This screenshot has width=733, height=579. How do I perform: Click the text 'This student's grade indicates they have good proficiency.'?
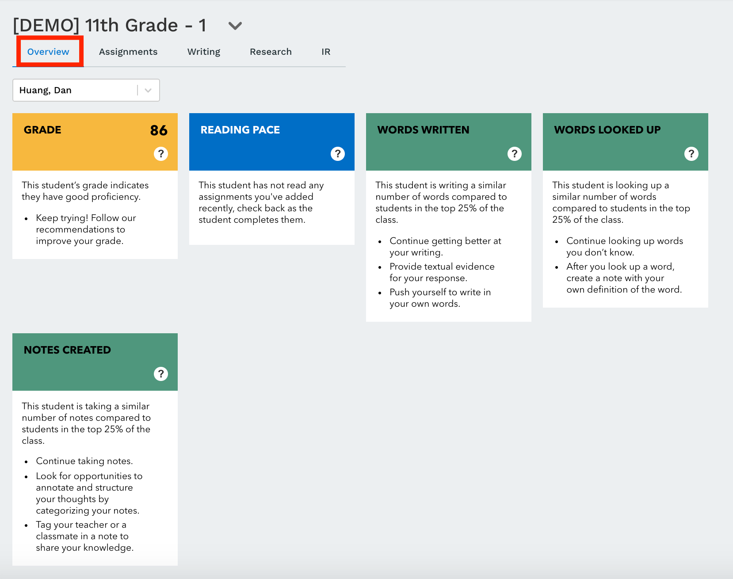point(85,191)
